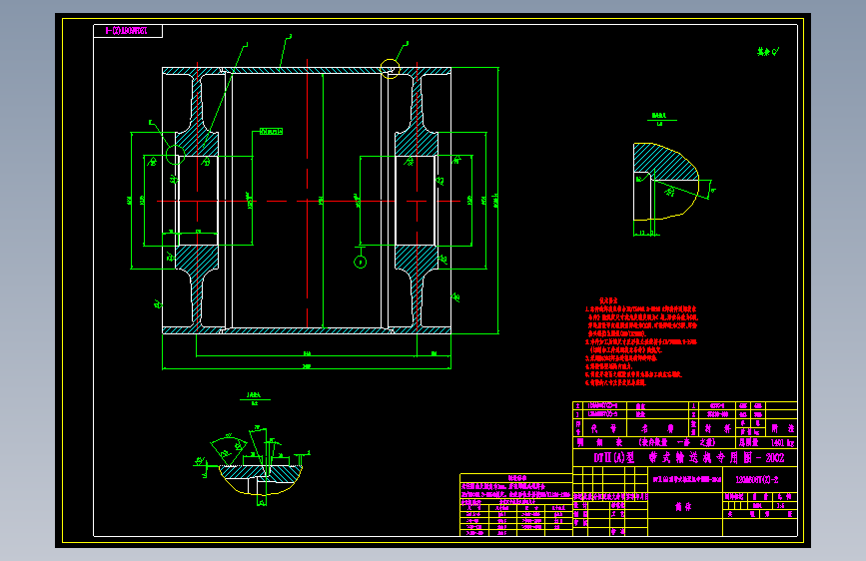Image resolution: width=866 pixels, height=561 pixels.
Task: Click the weld specification table header at bottom
Action: (516, 478)
